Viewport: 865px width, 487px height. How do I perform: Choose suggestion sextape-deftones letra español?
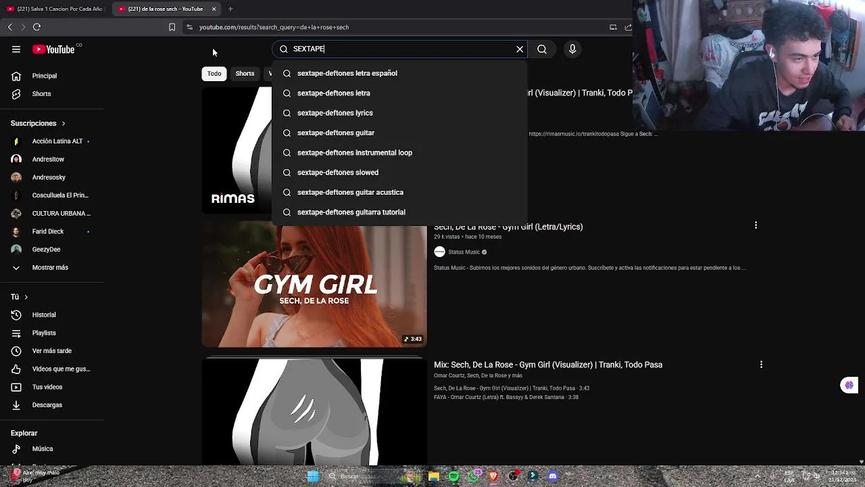click(399, 73)
